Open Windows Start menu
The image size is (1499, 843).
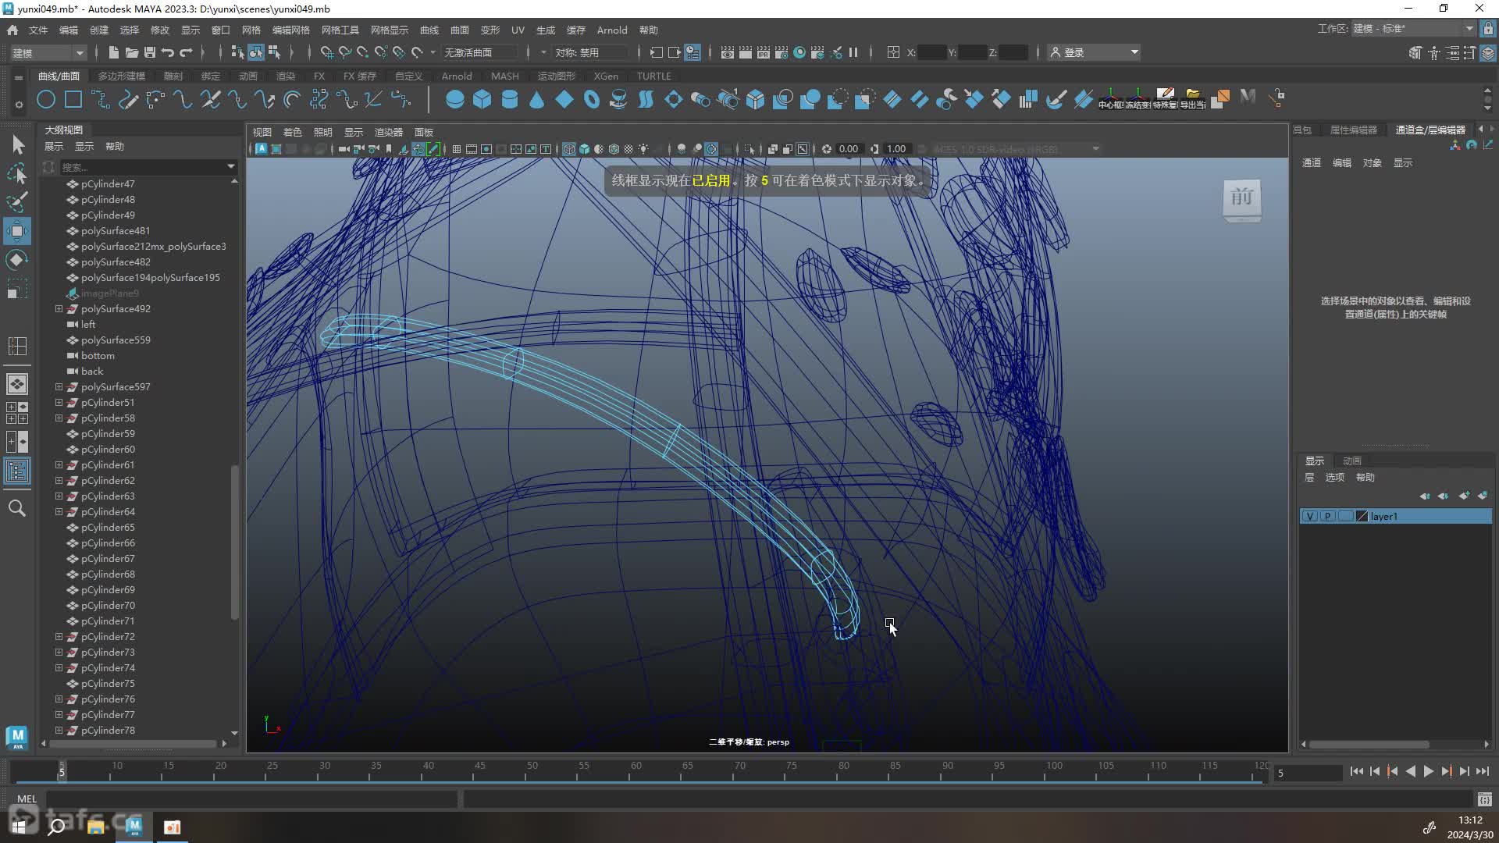(19, 827)
